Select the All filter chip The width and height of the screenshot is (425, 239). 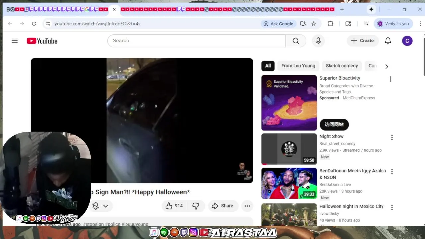point(268,66)
